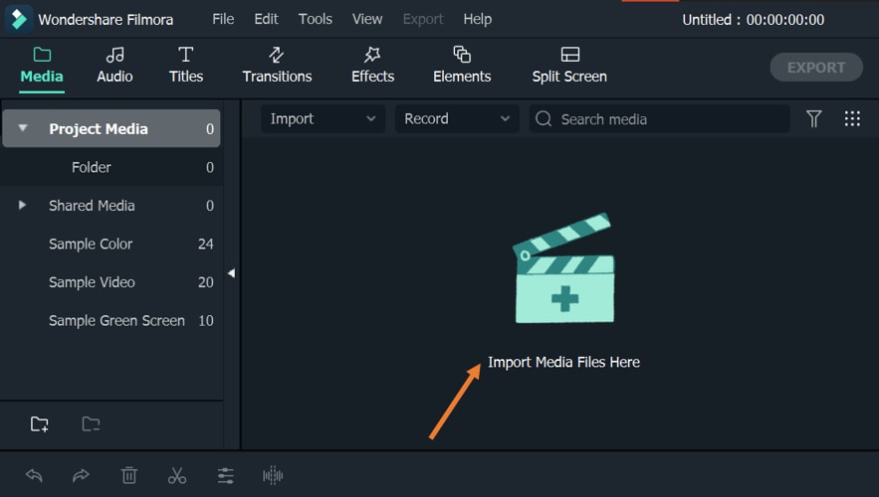Select Sample Color in sidebar
The height and width of the screenshot is (497, 879).
[91, 244]
